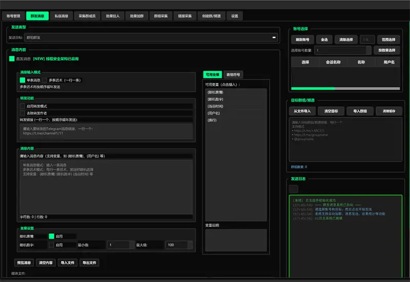
Task: Check the 去除转发作者 option
Action: click(x=23, y=113)
